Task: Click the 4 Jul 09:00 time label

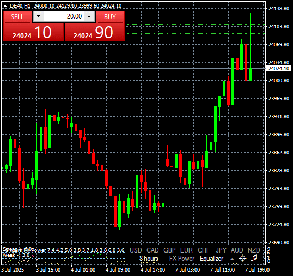Action: tap(118, 270)
